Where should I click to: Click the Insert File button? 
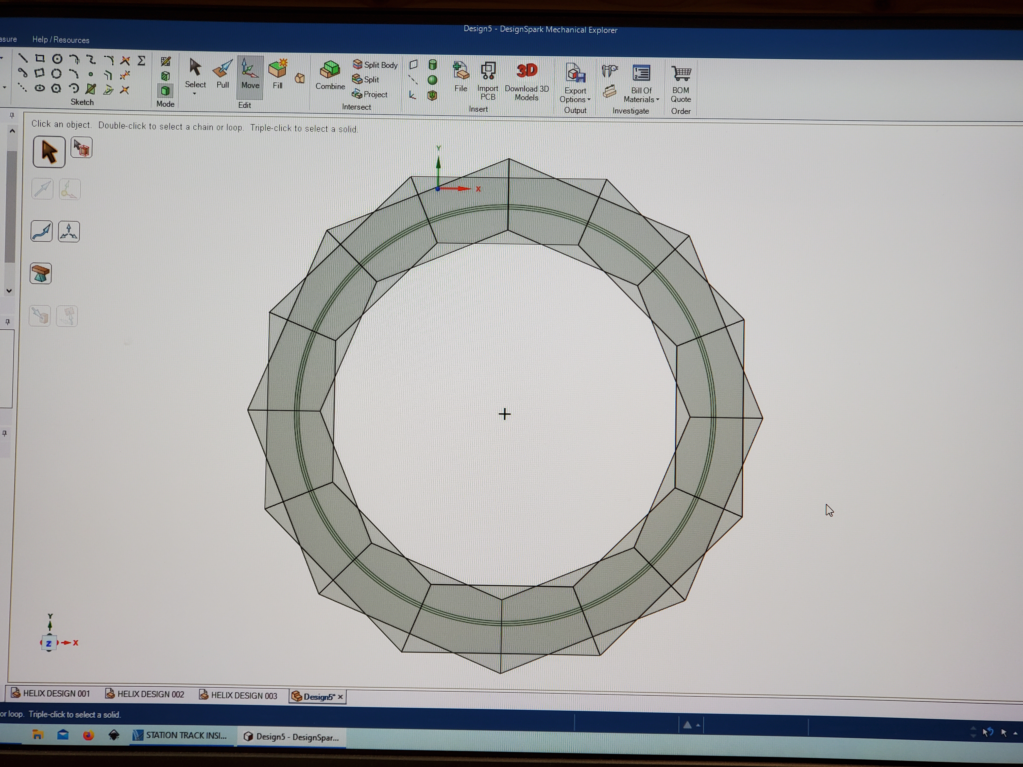point(461,77)
